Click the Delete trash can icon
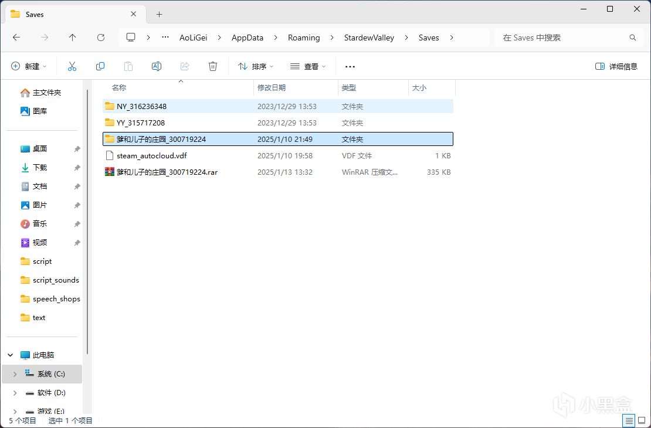The height and width of the screenshot is (428, 651). point(212,66)
